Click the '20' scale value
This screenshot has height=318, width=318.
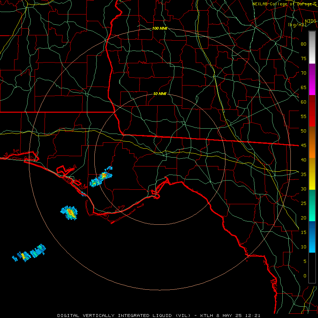304,218
